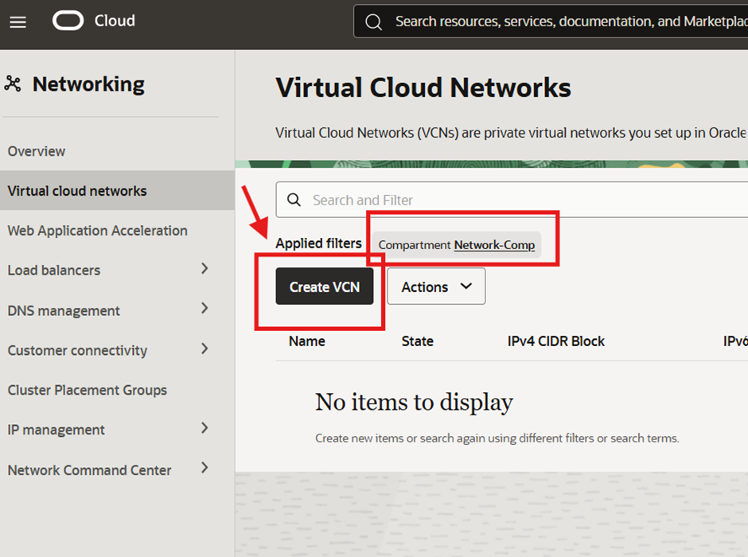Click the magnifier icon in Search and Filter
This screenshot has height=557, width=748.
[x=294, y=200]
